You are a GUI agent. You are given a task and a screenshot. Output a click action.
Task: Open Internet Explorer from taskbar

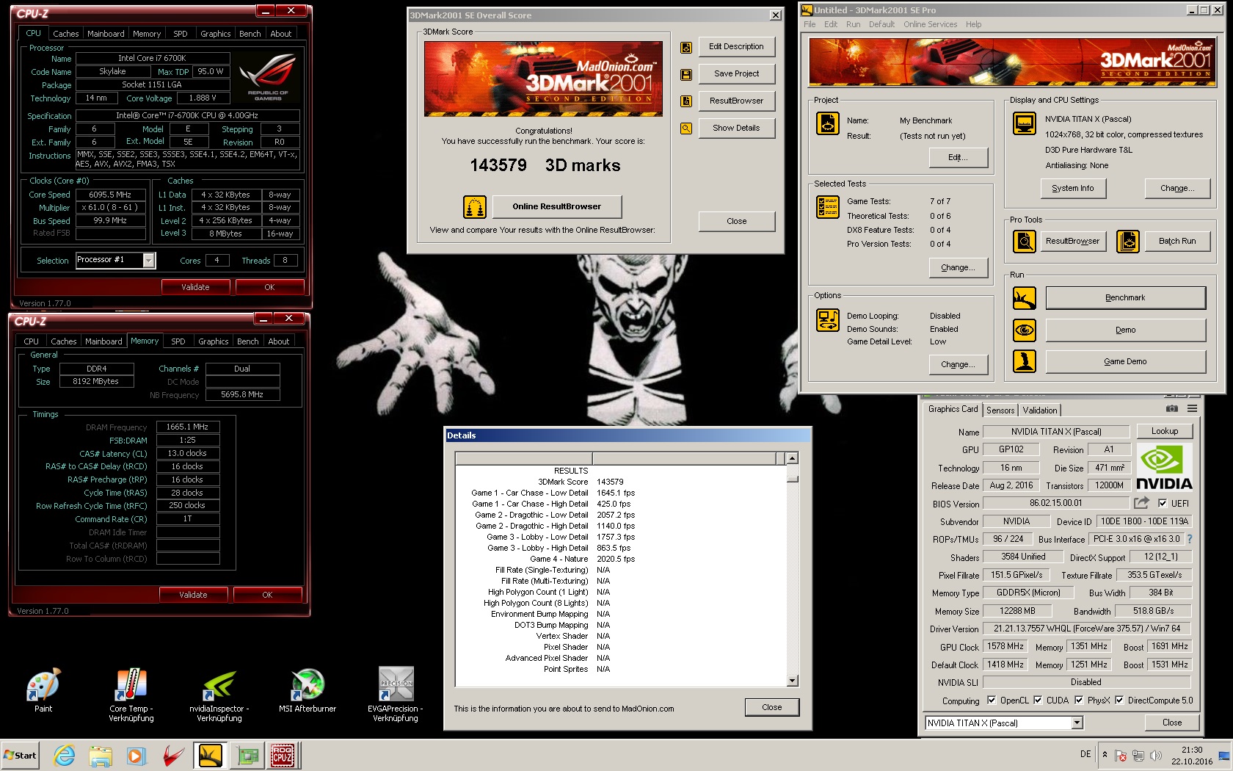tap(65, 755)
